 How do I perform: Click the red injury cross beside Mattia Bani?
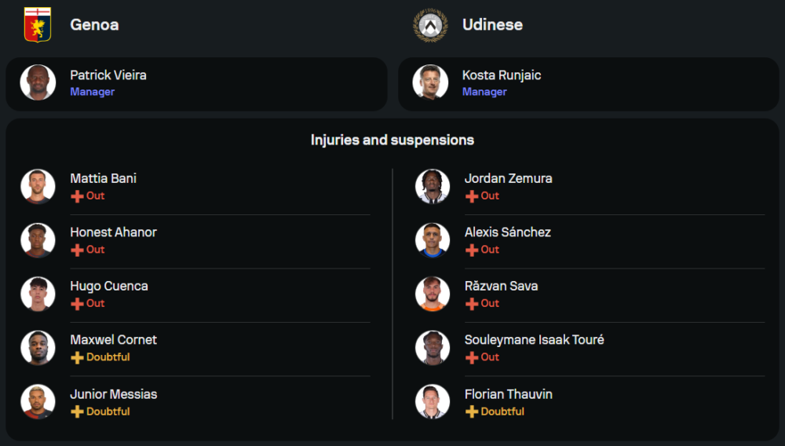77,196
